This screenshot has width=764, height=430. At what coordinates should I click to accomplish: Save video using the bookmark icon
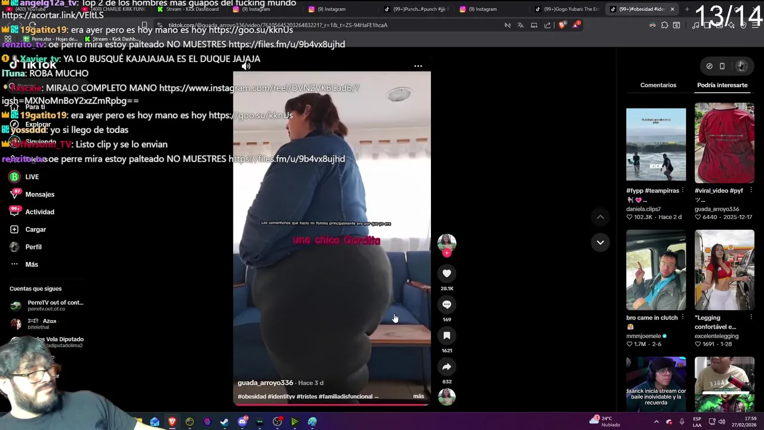click(x=446, y=335)
